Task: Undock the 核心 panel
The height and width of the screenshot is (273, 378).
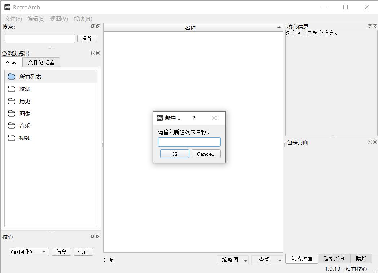Action: 93,236
